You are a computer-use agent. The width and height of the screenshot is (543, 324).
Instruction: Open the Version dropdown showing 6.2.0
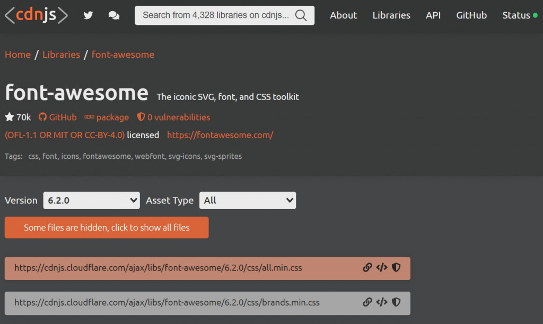91,200
